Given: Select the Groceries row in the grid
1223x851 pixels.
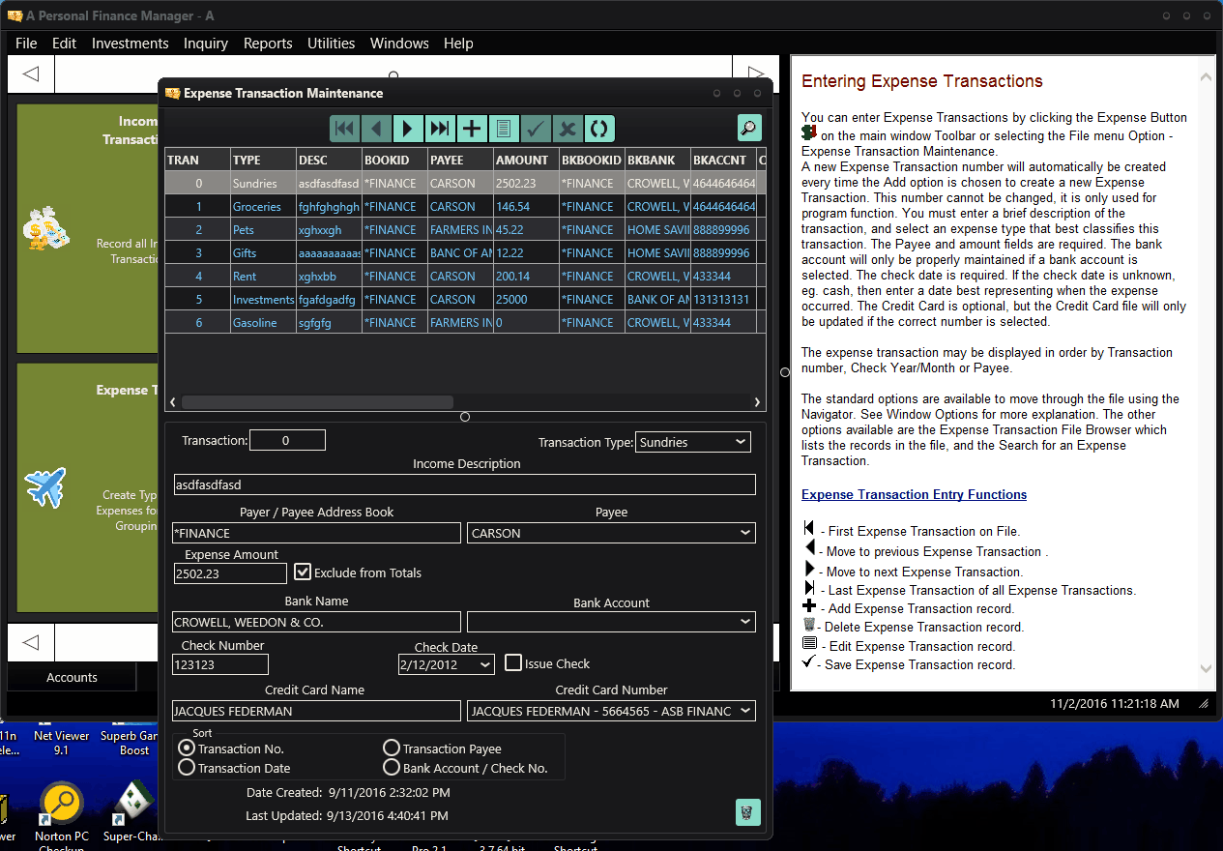Looking at the screenshot, I should [x=465, y=206].
